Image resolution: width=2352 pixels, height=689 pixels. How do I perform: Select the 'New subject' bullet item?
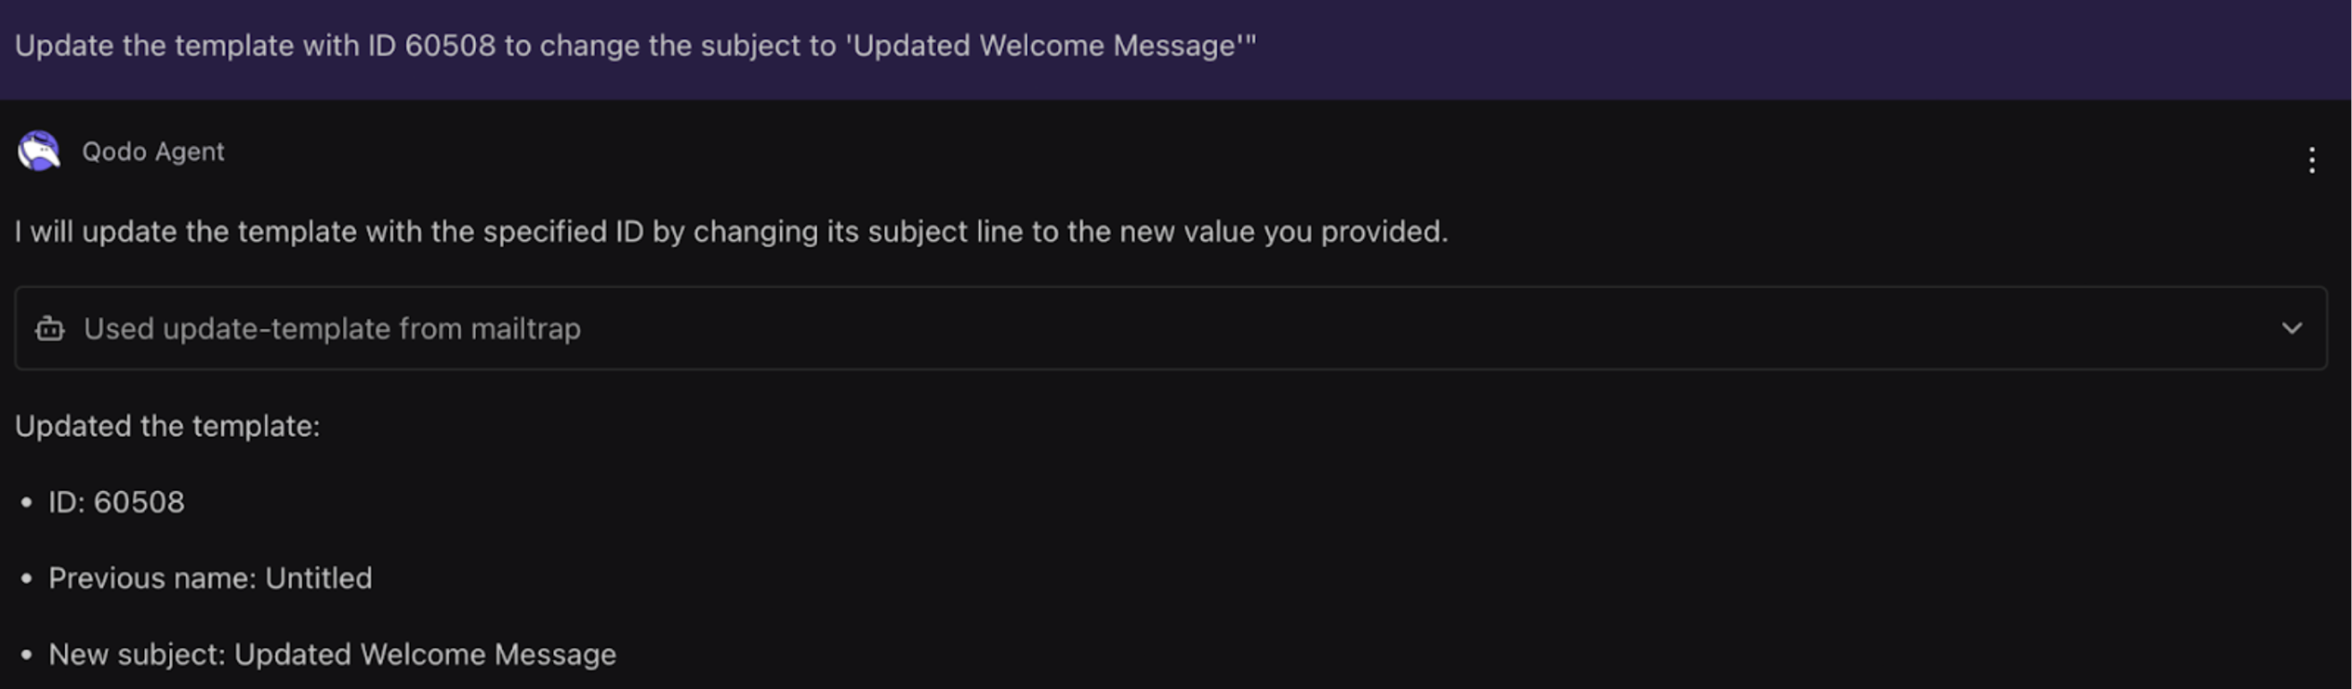click(331, 654)
